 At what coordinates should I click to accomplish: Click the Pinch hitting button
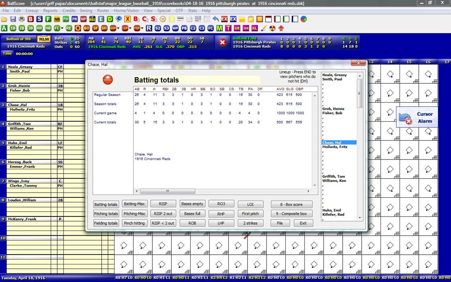[x=134, y=223]
